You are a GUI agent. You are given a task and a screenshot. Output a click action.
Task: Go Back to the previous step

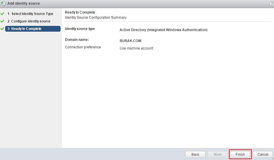pyautogui.click(x=195, y=155)
